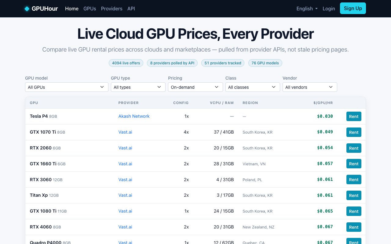The image size is (391, 244).
Task: Click the '37 / 41GB' vCPU/RAM cell
Action: tap(224, 132)
